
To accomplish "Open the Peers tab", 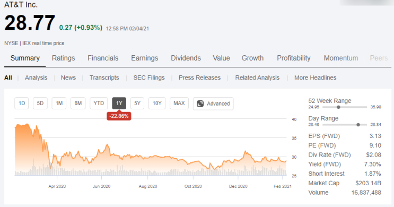I will [379, 58].
